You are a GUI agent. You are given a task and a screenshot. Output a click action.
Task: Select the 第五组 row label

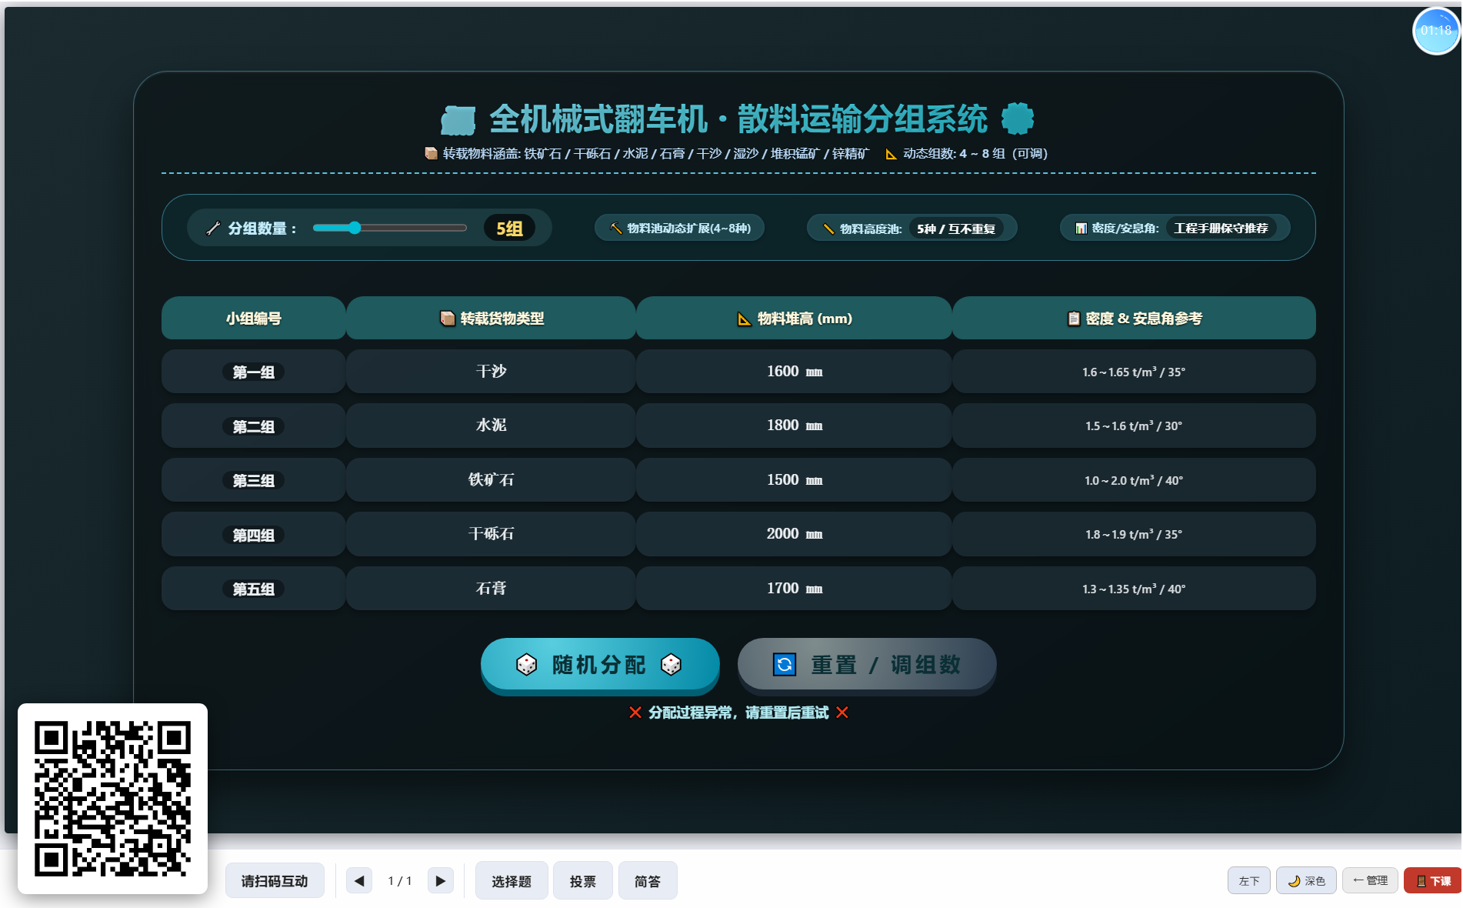254,589
